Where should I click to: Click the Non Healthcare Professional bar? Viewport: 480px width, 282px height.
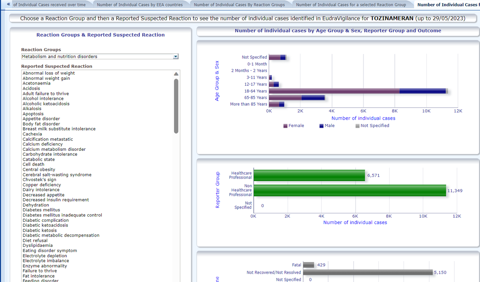tap(350, 191)
